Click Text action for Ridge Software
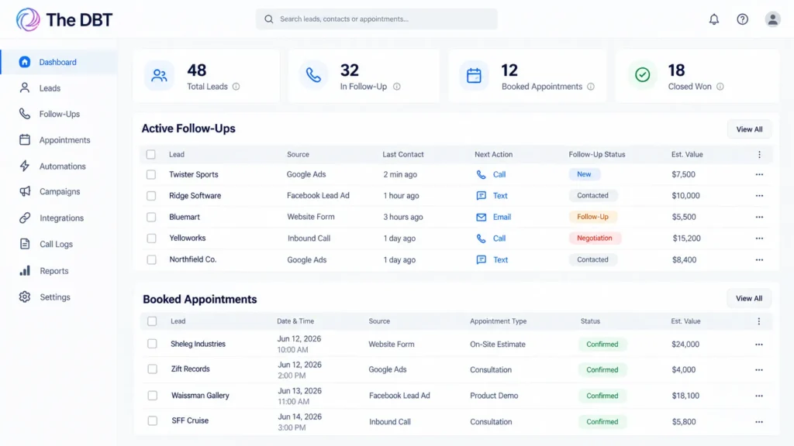This screenshot has height=446, width=794. [492, 196]
